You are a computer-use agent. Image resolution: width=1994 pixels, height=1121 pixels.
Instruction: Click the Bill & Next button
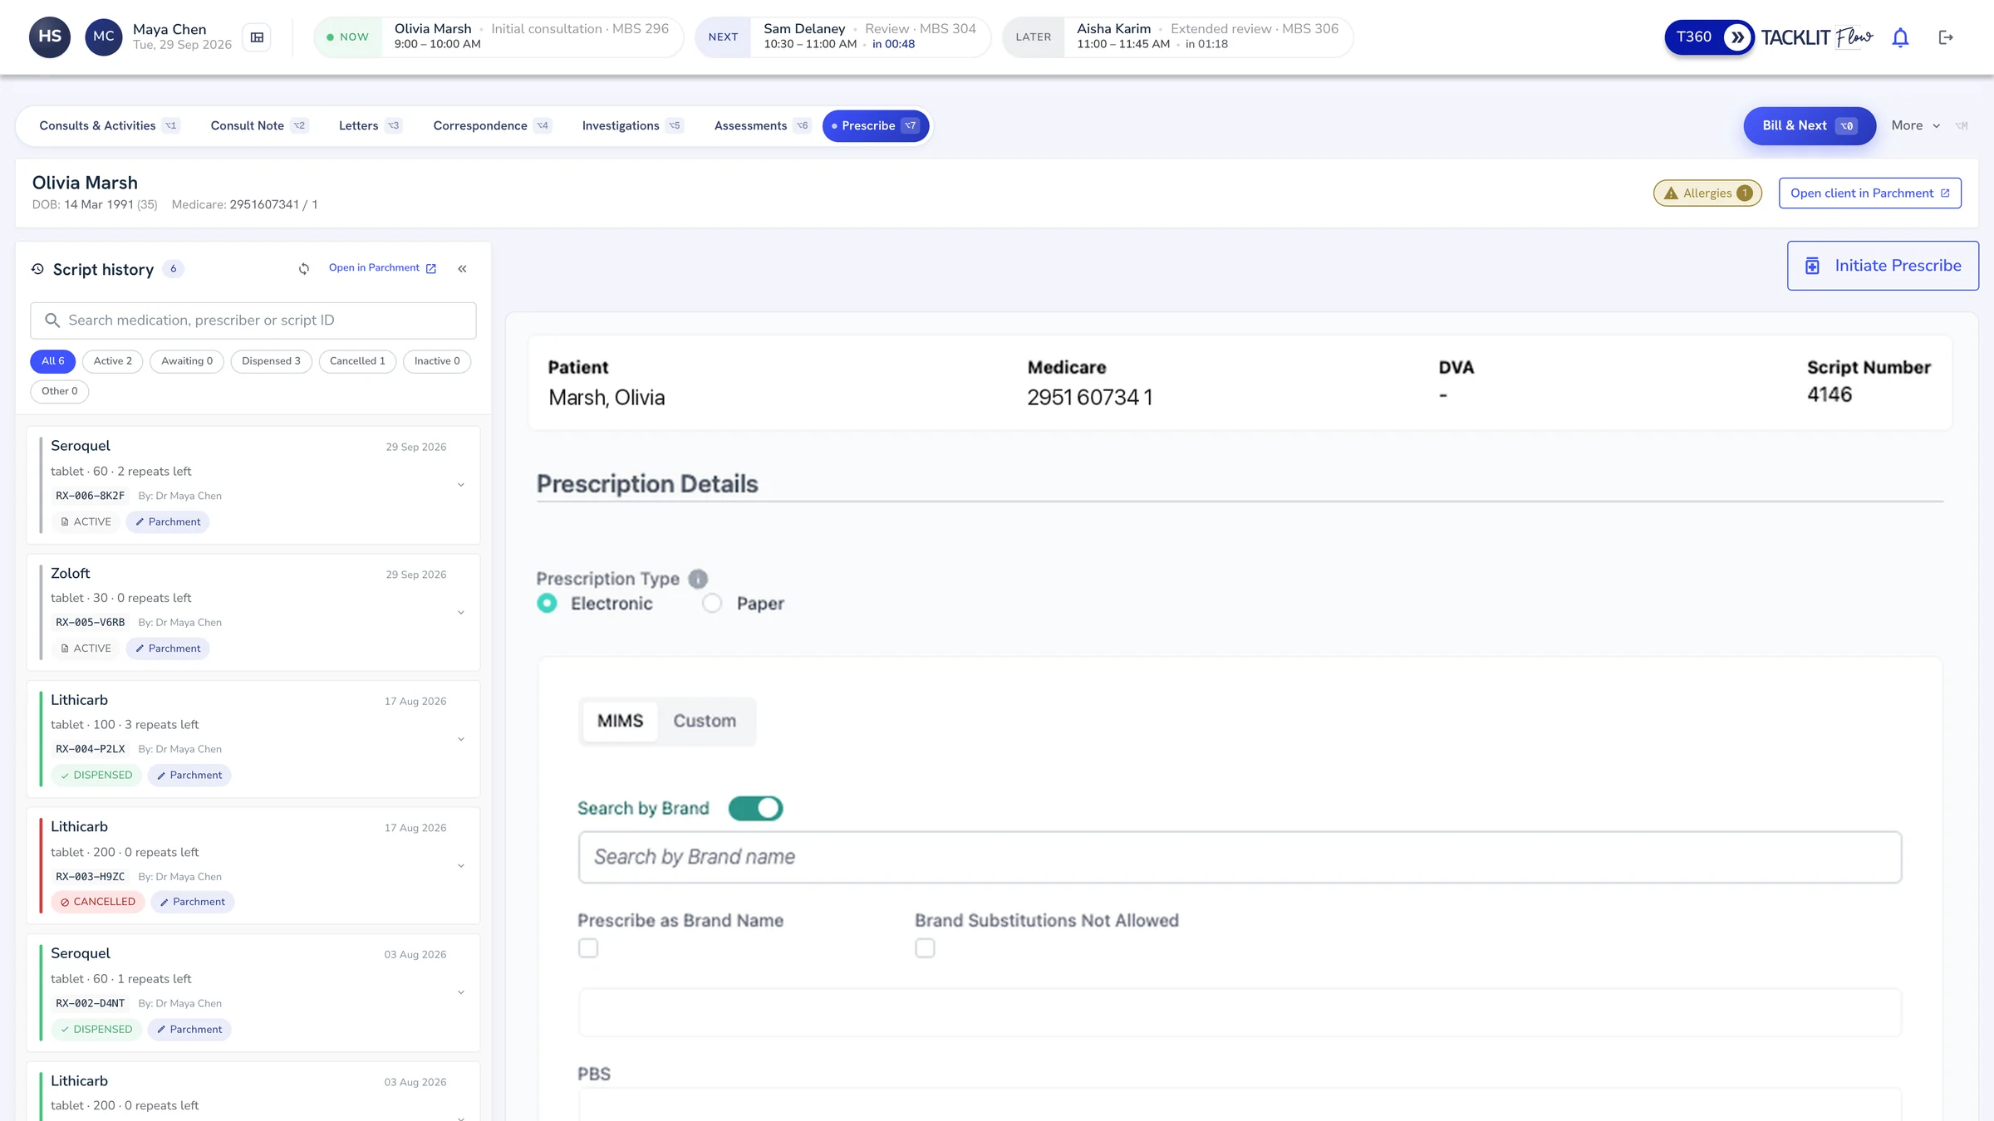click(1810, 126)
